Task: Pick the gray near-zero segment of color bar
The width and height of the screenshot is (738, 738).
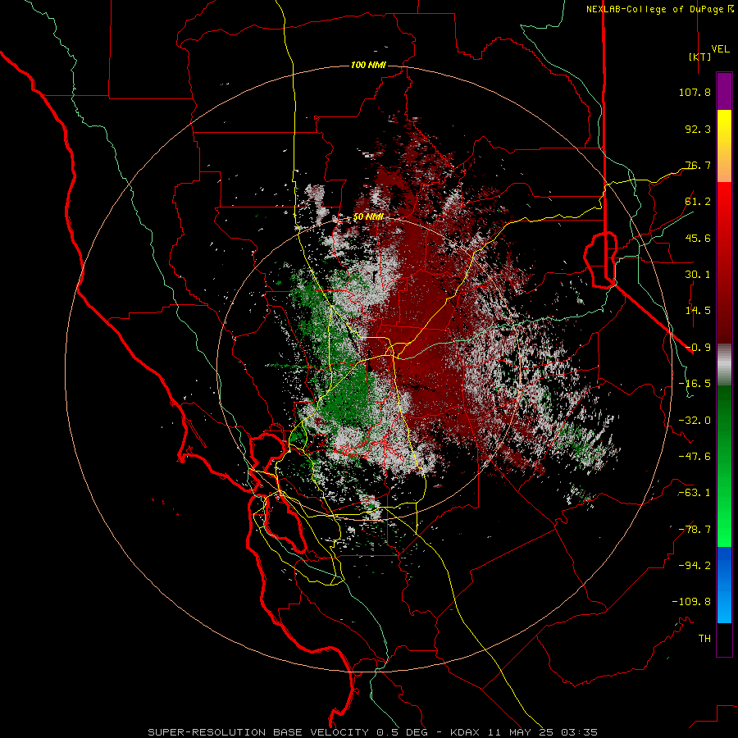Action: click(x=724, y=365)
